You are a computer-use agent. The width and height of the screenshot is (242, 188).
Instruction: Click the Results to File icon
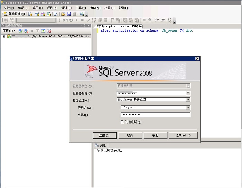pos(137,20)
